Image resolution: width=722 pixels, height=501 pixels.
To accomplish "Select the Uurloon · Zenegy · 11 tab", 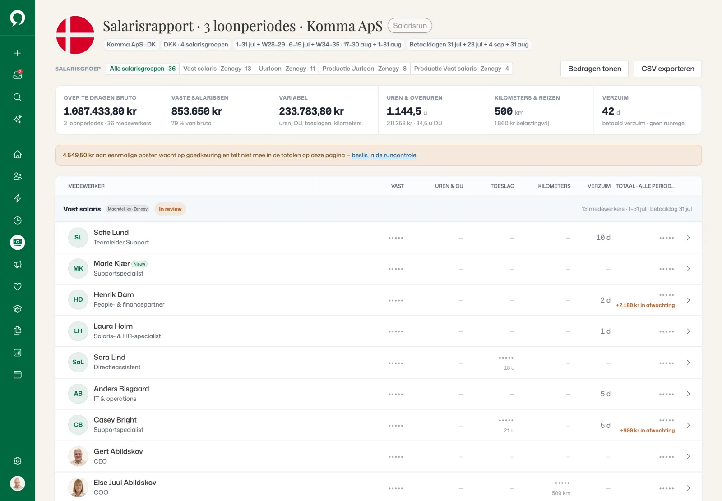I will [287, 69].
